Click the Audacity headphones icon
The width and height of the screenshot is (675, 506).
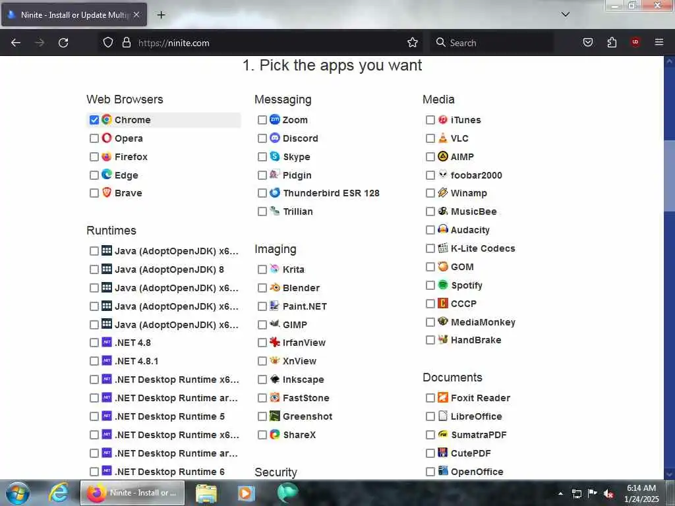click(442, 229)
